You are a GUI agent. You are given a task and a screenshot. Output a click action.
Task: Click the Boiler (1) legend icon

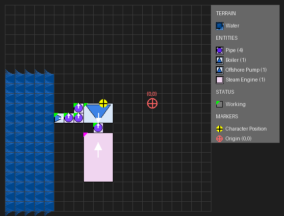pyautogui.click(x=220, y=60)
